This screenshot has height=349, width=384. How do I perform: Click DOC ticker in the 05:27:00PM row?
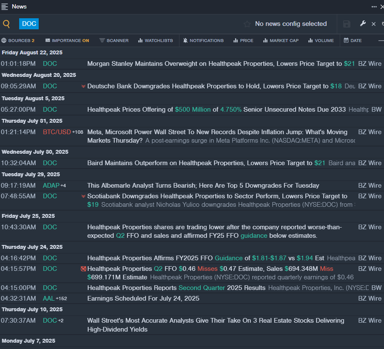click(x=50, y=109)
